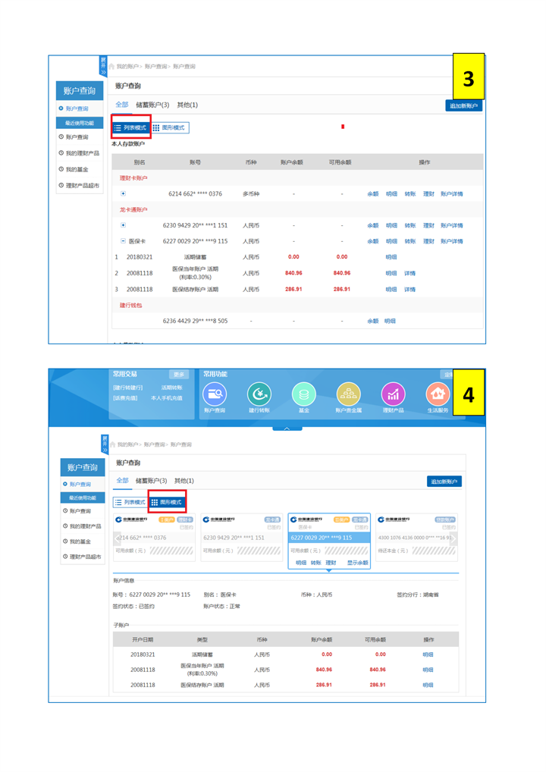Switch to 储蓄账户(3) tab in lower screenshot
546x772 pixels.
[x=151, y=481]
